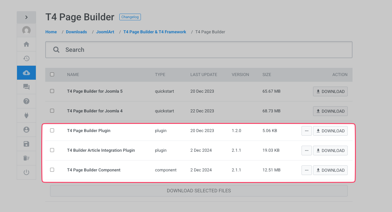Click the 'component' type cell
The width and height of the screenshot is (392, 212).
click(x=166, y=170)
